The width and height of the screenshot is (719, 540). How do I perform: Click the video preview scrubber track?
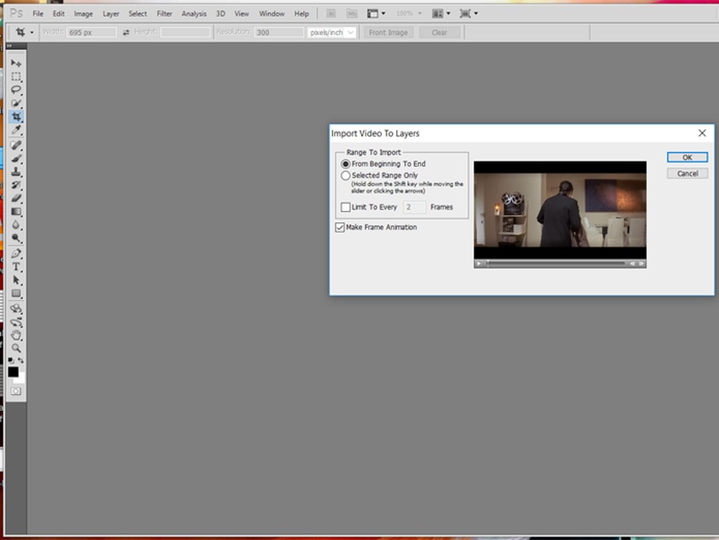(556, 264)
